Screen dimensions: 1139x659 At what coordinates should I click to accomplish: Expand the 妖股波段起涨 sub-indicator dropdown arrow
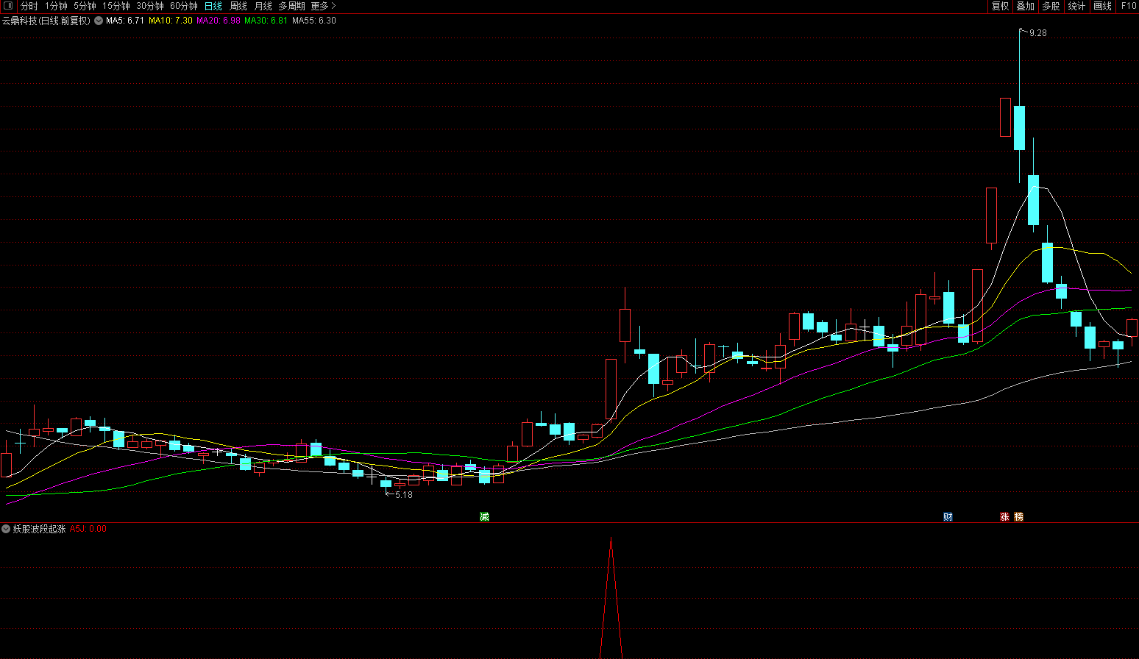coord(6,529)
